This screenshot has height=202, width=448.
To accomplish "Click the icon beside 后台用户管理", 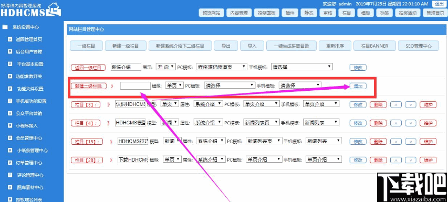I will tap(10, 51).
